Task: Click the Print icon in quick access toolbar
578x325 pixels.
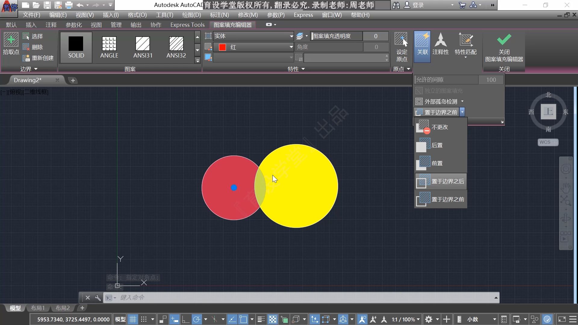Action: (x=69, y=5)
